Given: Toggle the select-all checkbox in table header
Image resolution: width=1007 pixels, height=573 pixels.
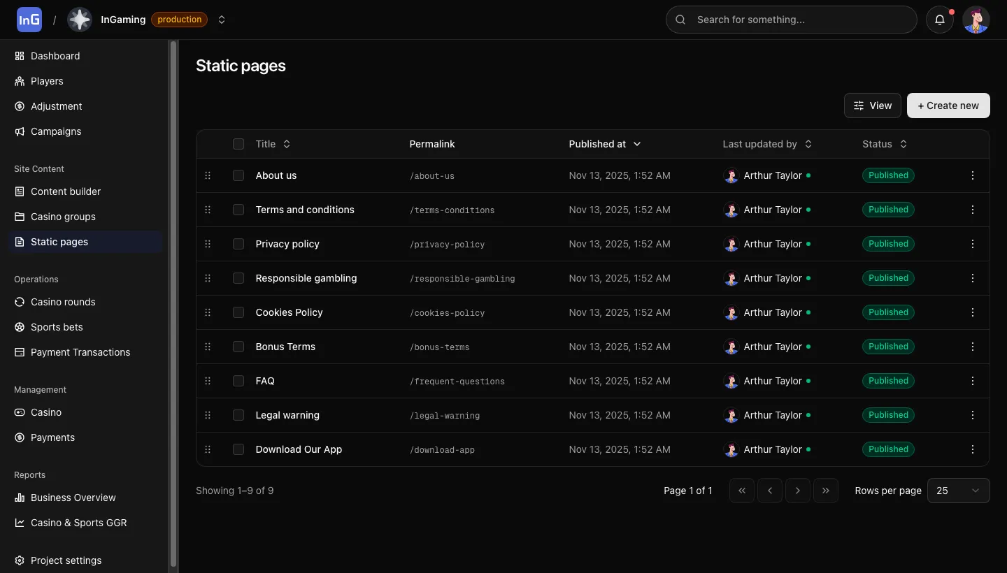Looking at the screenshot, I should (238, 144).
